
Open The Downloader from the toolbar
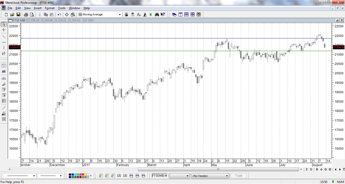point(127,15)
